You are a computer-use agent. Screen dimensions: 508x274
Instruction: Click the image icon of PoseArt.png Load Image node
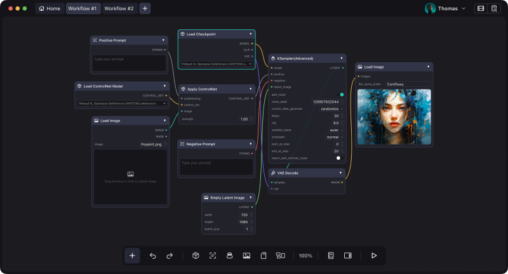coord(97,121)
